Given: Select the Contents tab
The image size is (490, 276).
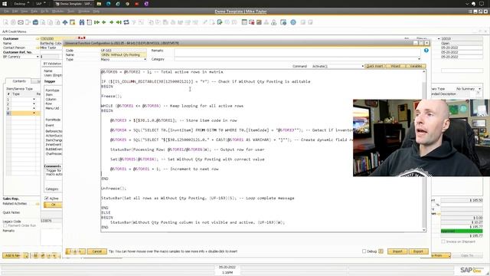Looking at the screenshot, I should tap(19, 81).
